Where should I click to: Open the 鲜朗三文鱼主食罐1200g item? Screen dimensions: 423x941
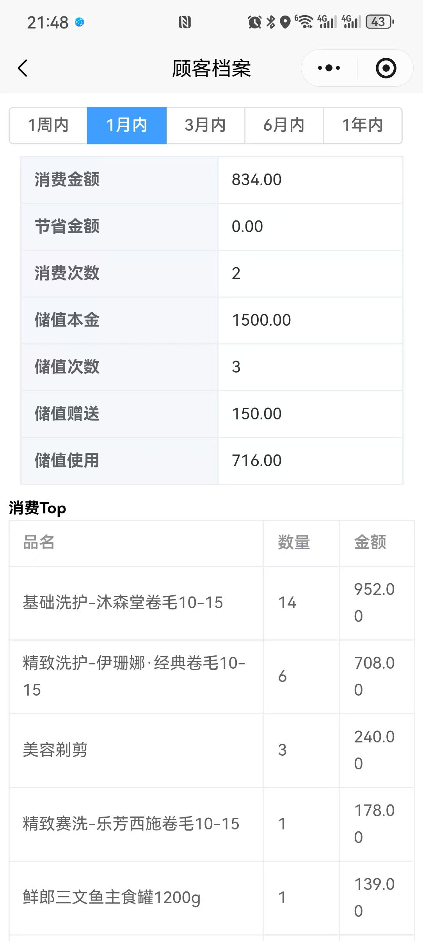click(x=112, y=897)
